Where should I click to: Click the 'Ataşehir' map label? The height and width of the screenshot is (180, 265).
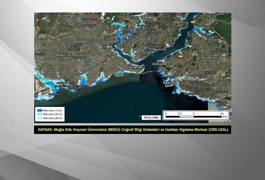220,85
